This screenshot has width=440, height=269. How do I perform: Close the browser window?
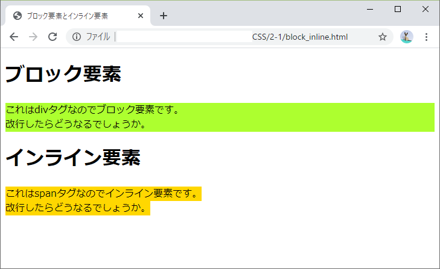point(426,9)
